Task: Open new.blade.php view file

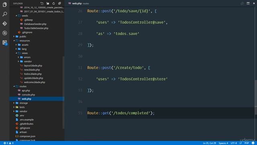Action: (32, 70)
